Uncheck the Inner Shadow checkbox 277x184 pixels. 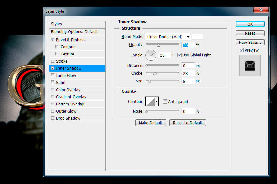53,68
